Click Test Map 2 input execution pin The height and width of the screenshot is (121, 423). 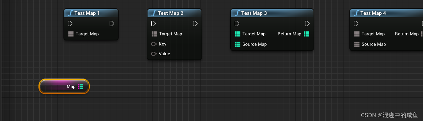(154, 23)
